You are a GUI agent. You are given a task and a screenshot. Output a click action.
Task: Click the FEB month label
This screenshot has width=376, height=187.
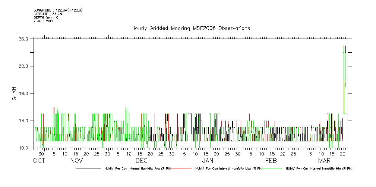pyautogui.click(x=271, y=161)
